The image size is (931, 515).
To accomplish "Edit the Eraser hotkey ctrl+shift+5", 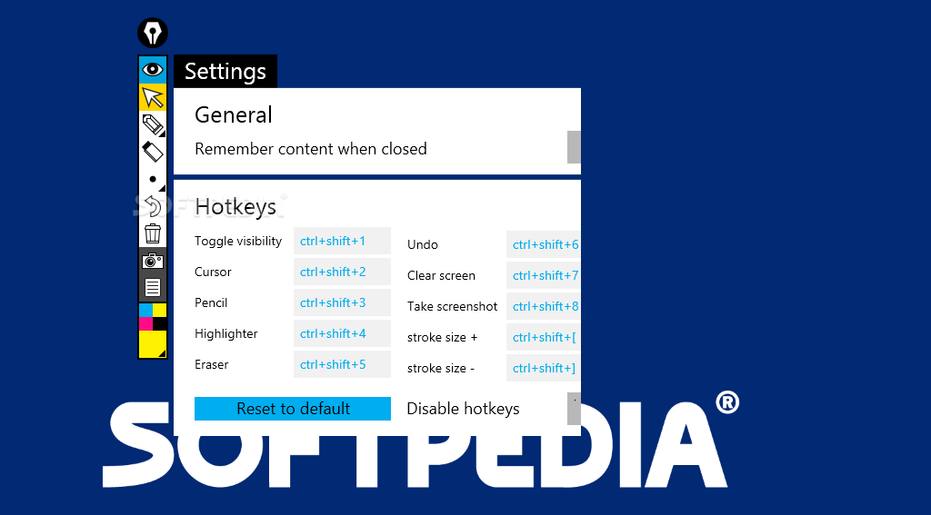I will (x=342, y=364).
